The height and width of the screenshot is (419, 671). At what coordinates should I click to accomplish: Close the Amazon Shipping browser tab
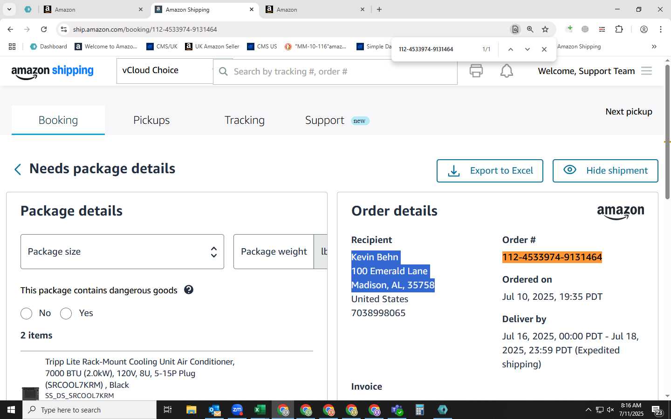coord(252,9)
